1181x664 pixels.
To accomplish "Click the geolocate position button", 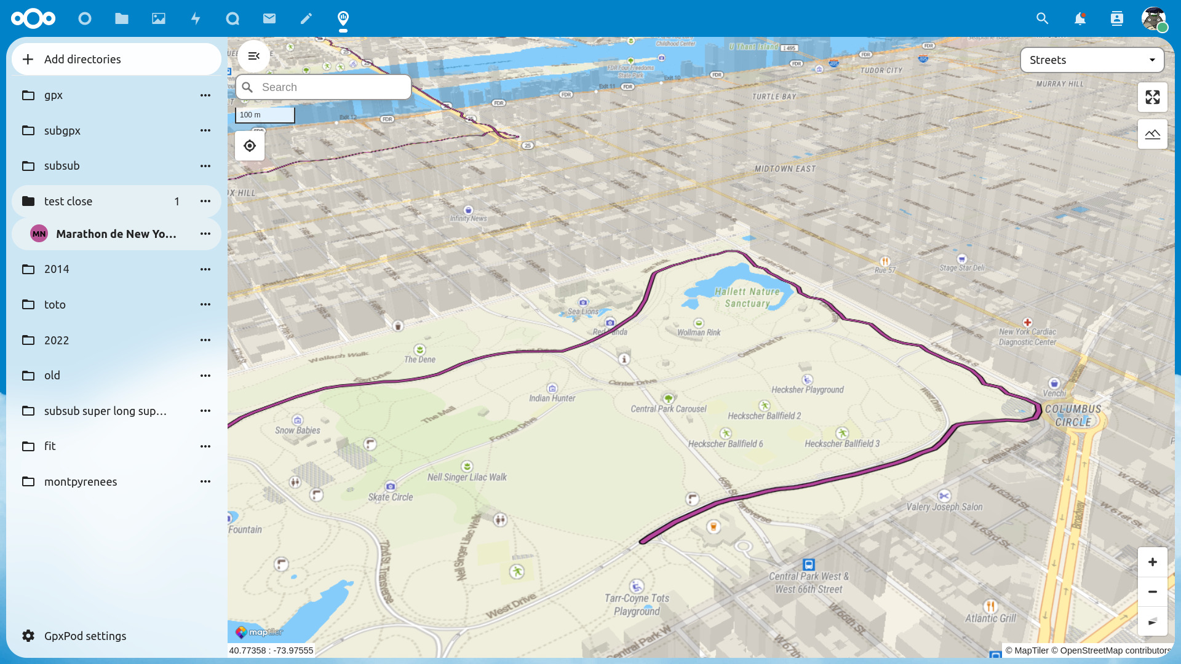I will [249, 146].
